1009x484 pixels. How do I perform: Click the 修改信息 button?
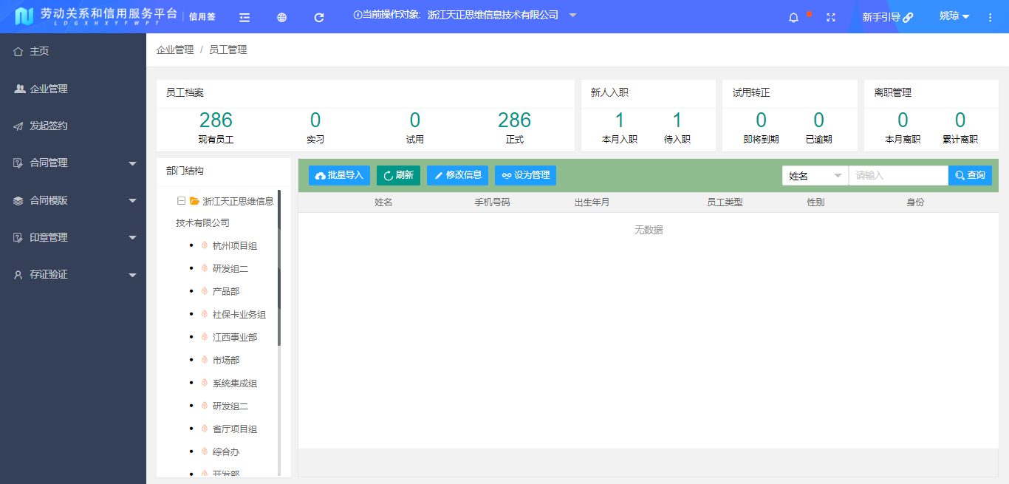(x=457, y=175)
